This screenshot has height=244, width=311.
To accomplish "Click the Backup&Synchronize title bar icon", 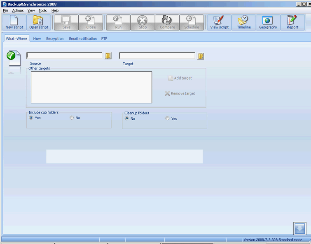I will click(4, 4).
